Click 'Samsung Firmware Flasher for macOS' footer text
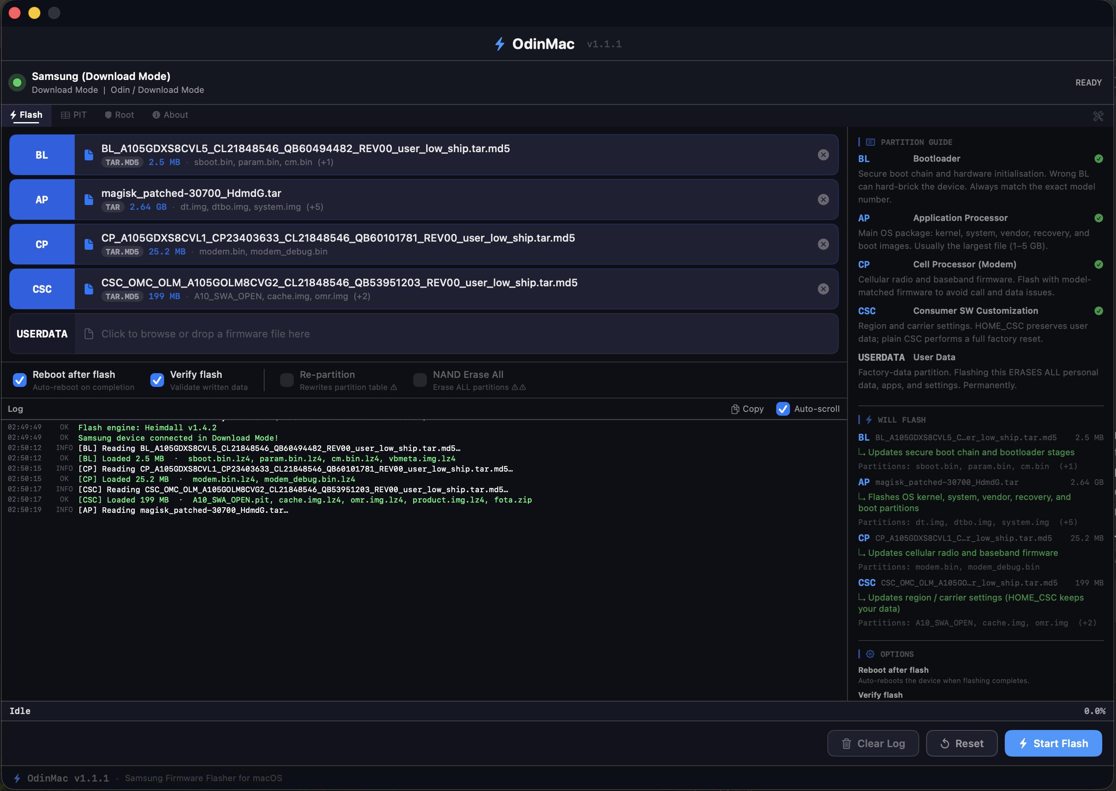Screen dimensions: 1116x791 pos(204,779)
